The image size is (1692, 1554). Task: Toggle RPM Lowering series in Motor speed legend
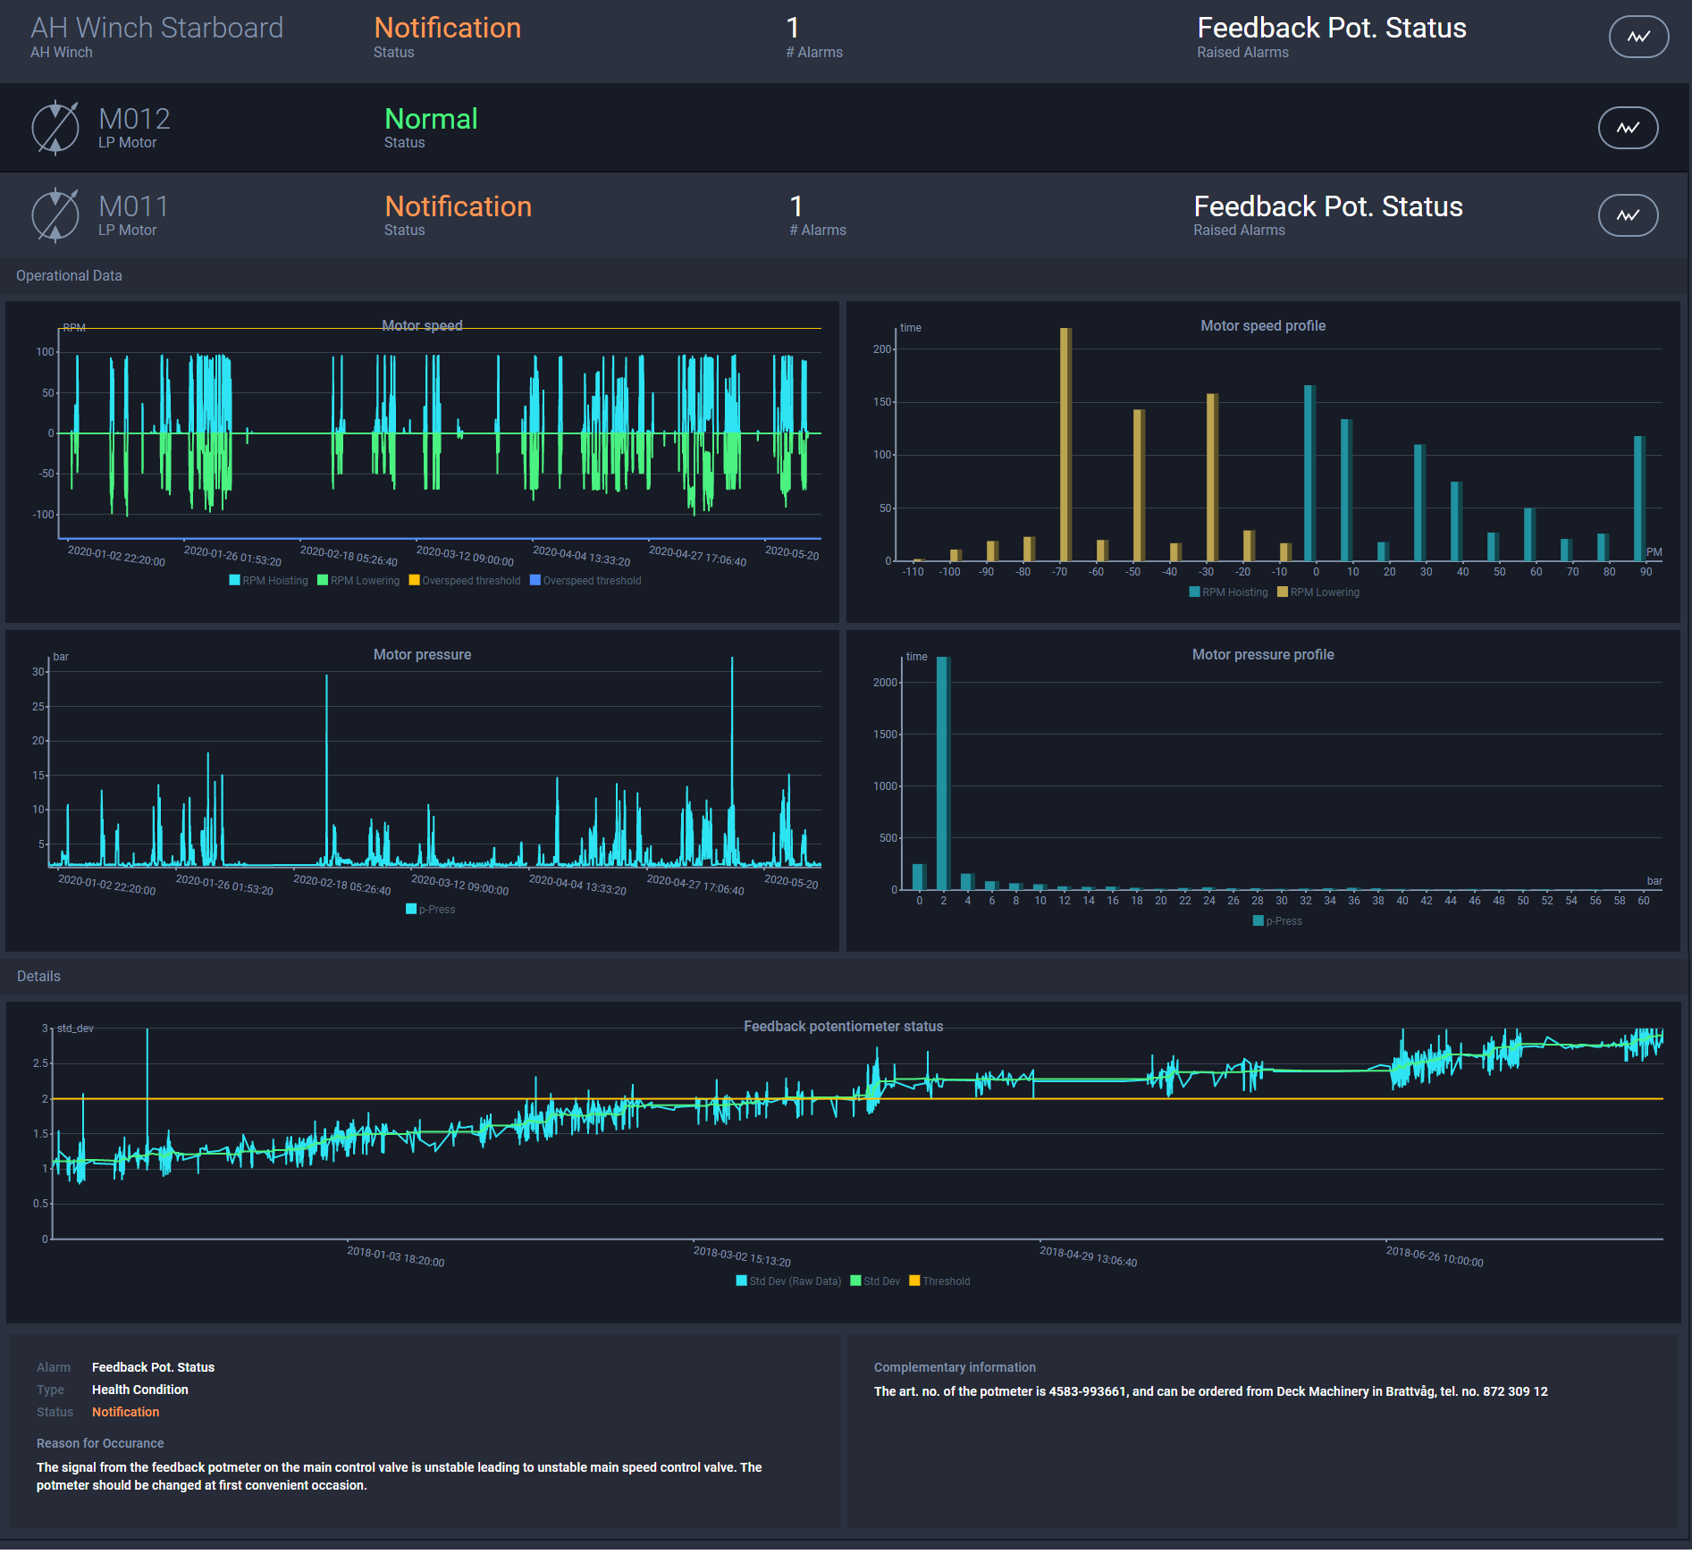358,581
